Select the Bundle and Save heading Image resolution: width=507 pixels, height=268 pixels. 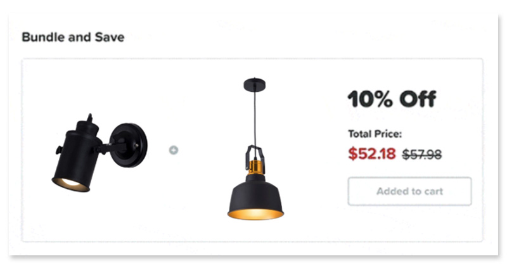pyautogui.click(x=73, y=37)
